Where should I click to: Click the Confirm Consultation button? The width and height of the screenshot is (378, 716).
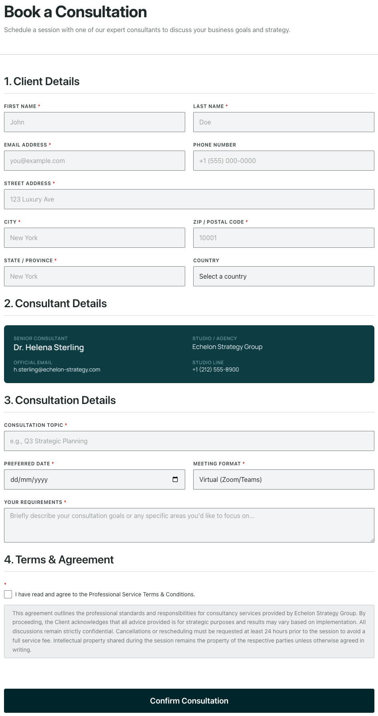pyautogui.click(x=189, y=701)
